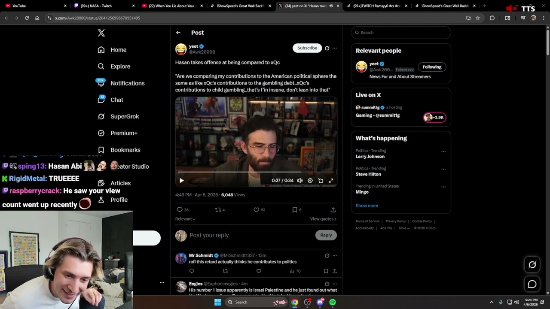The width and height of the screenshot is (550, 309).
Task: Open Explore from the X sidebar
Action: tap(114, 67)
